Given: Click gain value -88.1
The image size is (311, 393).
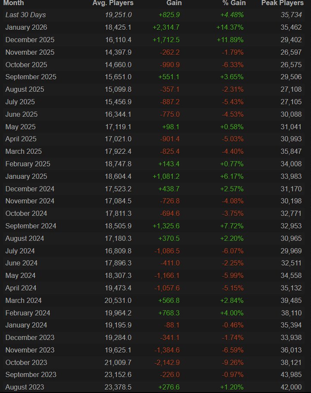Looking at the screenshot, I should click(x=172, y=325).
